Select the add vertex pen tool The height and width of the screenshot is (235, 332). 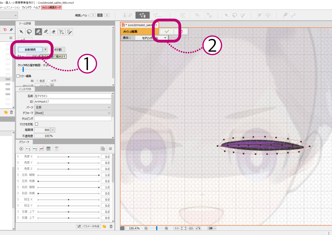(x=38, y=32)
